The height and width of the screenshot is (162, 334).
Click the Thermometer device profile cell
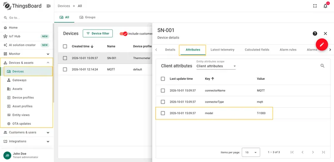142,58
